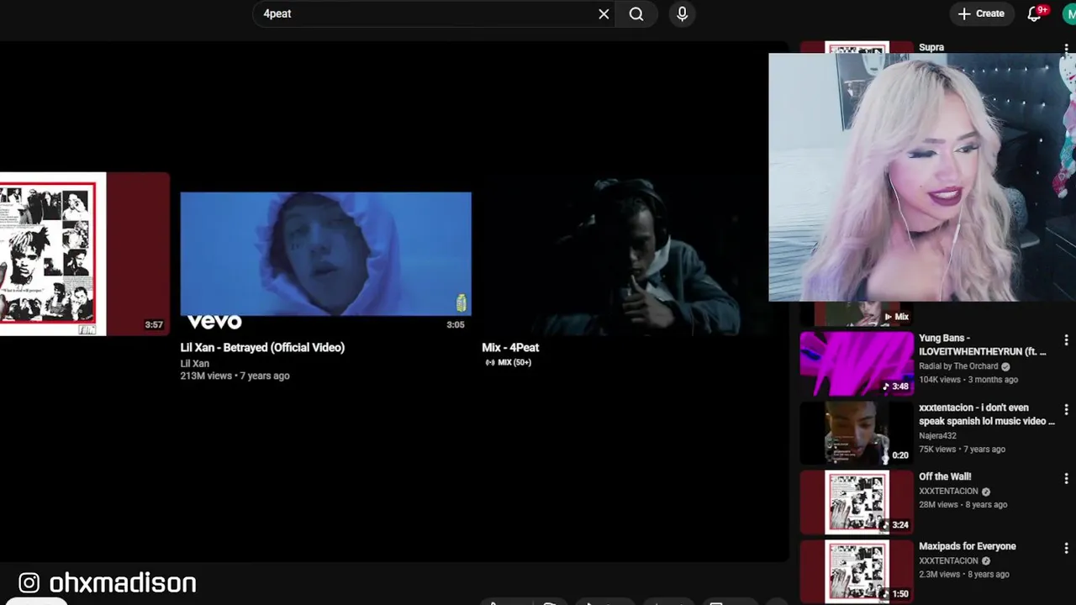Open the Najera432 channel
1076x605 pixels.
[x=937, y=436]
